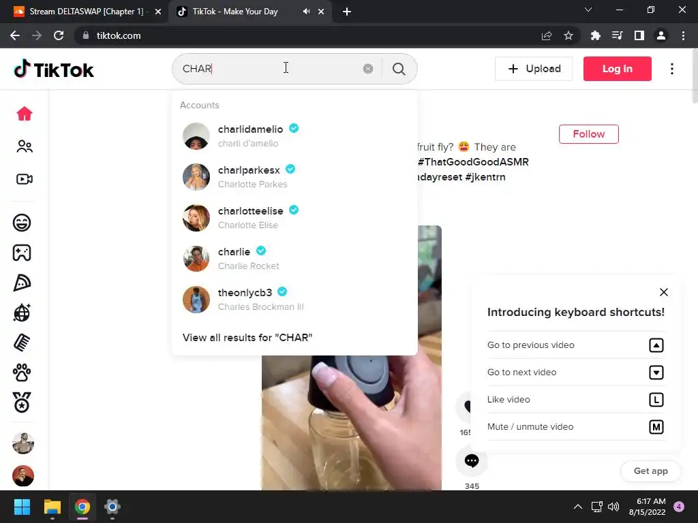Screen dimensions: 698x523
Task: Open volume control in system tray
Action: (x=613, y=507)
